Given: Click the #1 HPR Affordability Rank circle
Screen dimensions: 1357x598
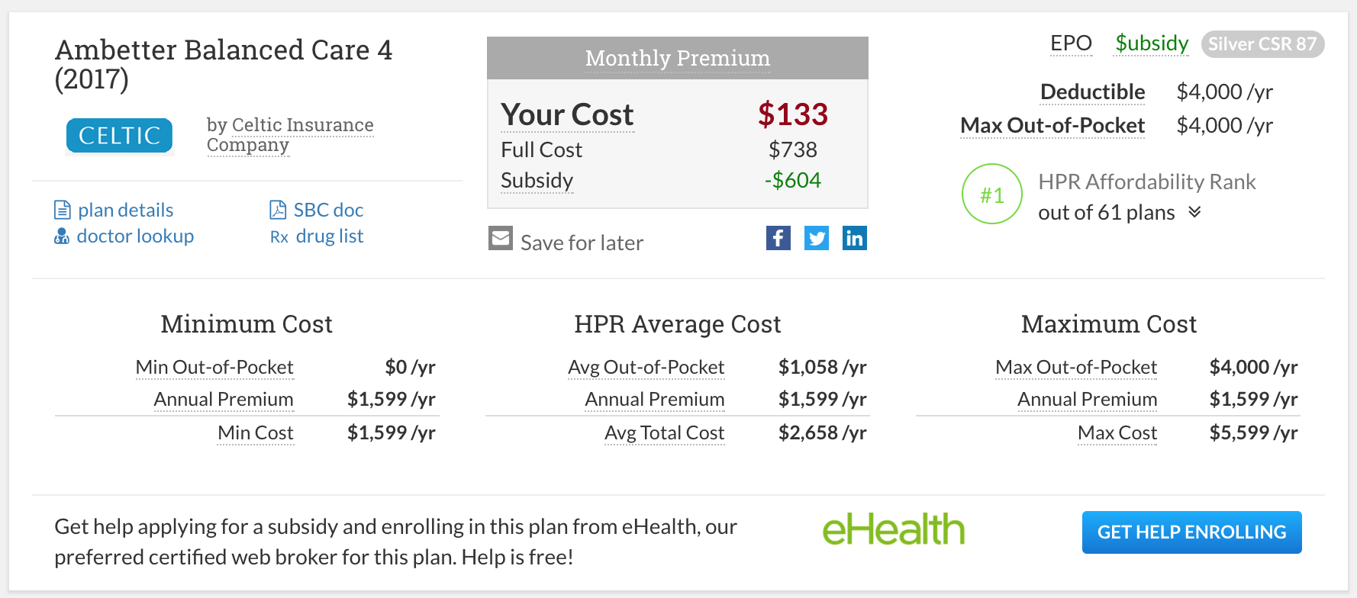Looking at the screenshot, I should pyautogui.click(x=991, y=195).
